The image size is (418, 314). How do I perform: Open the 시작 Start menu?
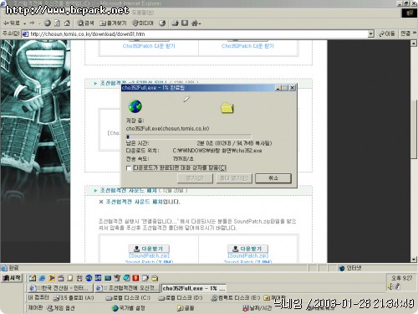(12, 278)
